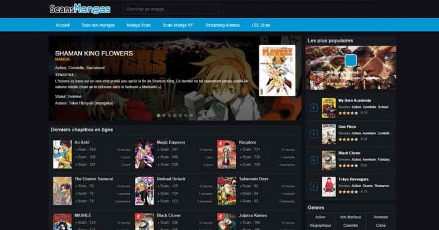Open the Accueil menu item
This screenshot has width=439, height=230.
point(62,25)
